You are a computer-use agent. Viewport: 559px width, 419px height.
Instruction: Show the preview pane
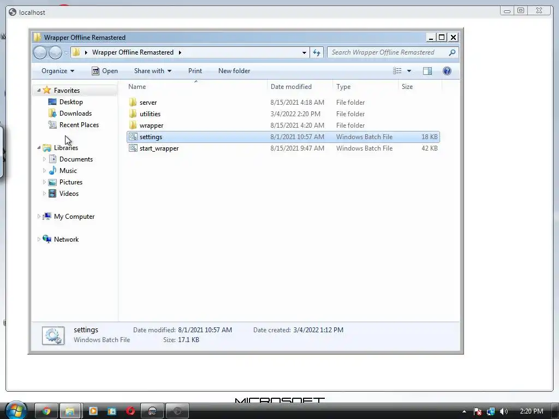coord(427,71)
